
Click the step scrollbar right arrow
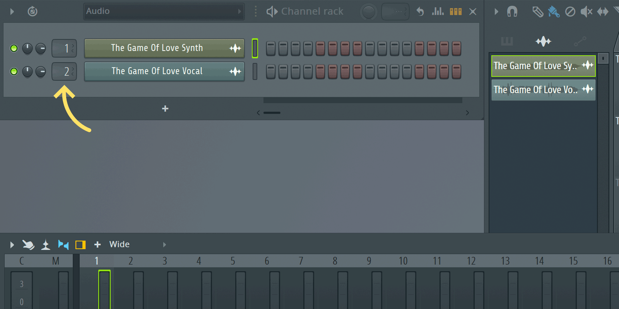(x=467, y=113)
